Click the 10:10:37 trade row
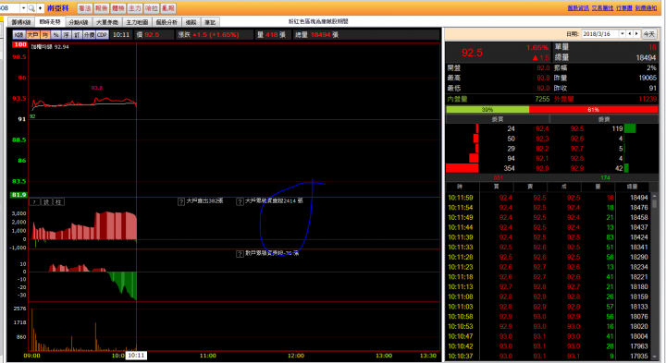Screen dimensions: 666x363 tap(548, 357)
